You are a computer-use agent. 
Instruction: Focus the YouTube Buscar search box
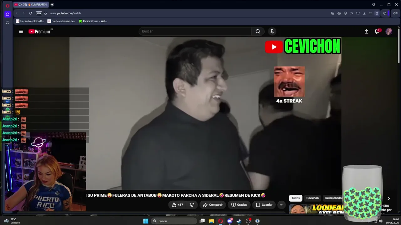tap(195, 31)
